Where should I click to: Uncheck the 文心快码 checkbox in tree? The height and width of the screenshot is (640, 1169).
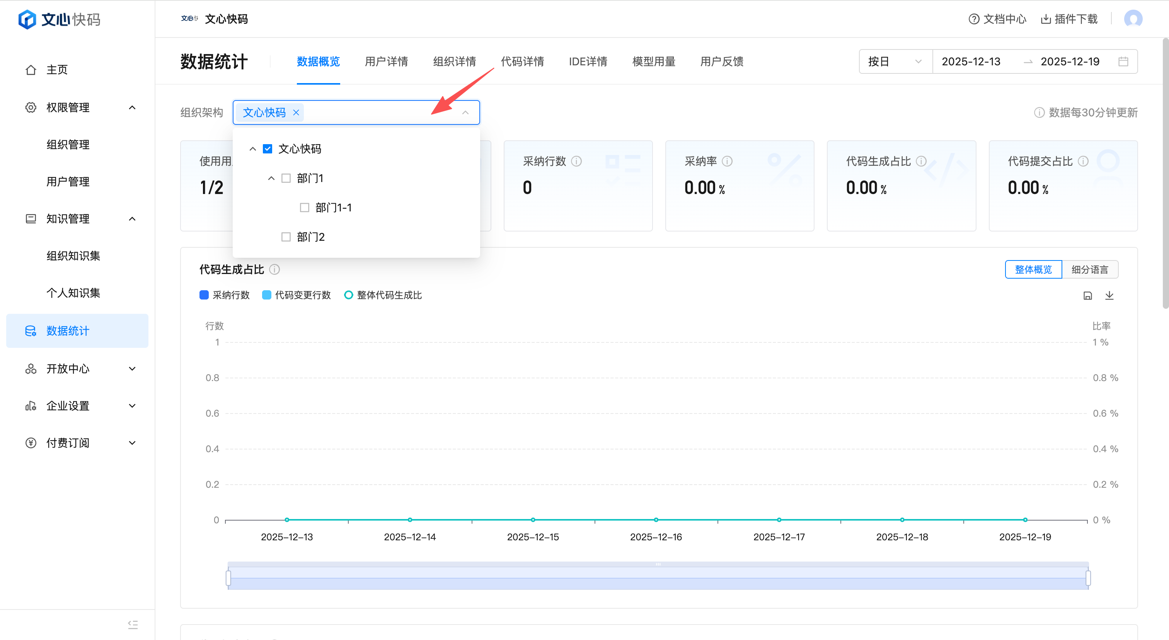tap(268, 149)
